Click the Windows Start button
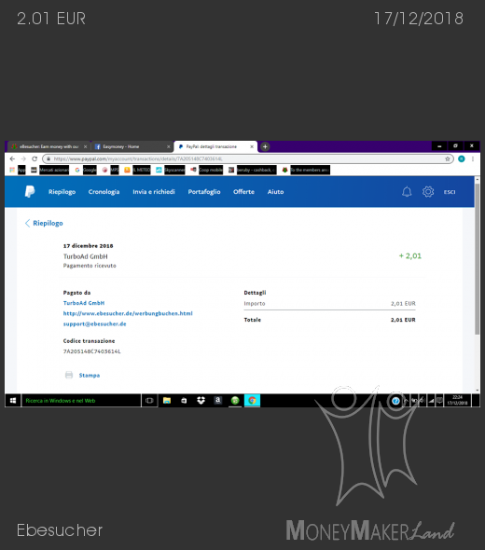Viewport: 485px width, 550px height. [13, 401]
